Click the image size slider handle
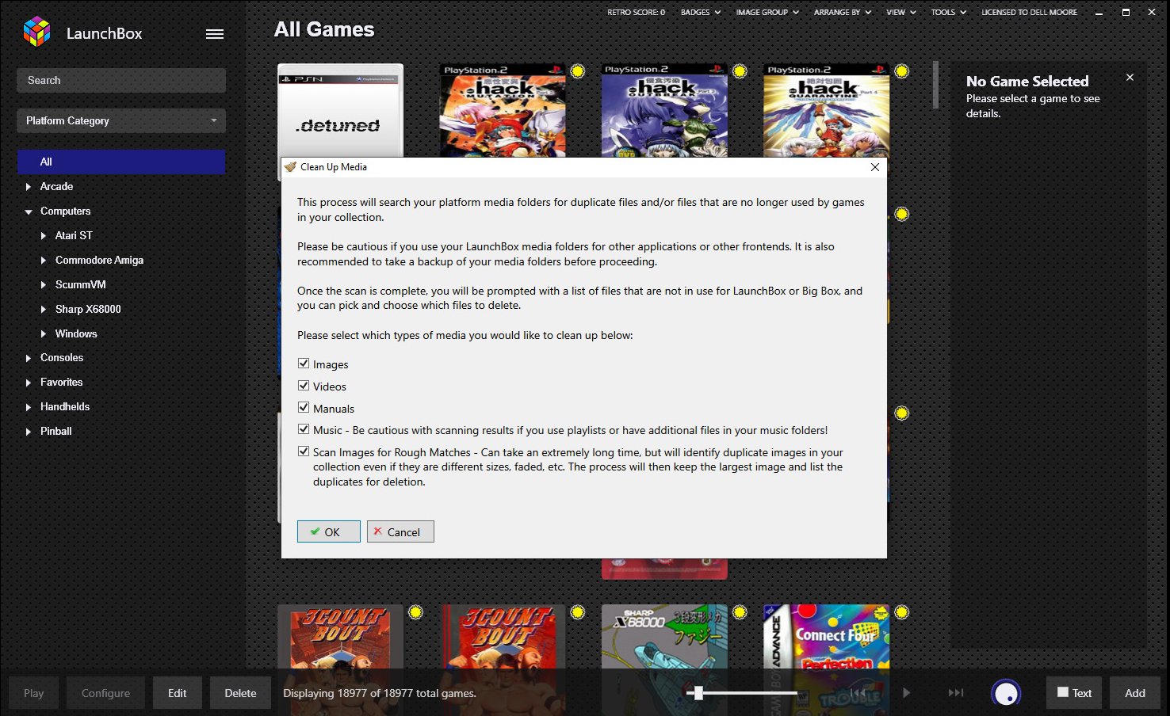This screenshot has width=1170, height=716. (x=698, y=693)
